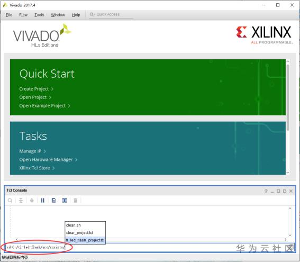Open the Manage IP task

click(x=32, y=151)
